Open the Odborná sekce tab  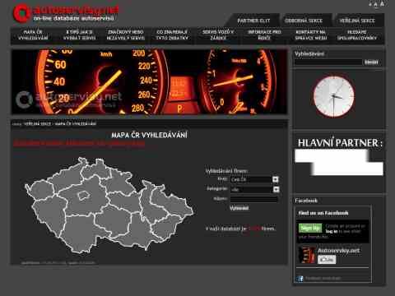304,21
